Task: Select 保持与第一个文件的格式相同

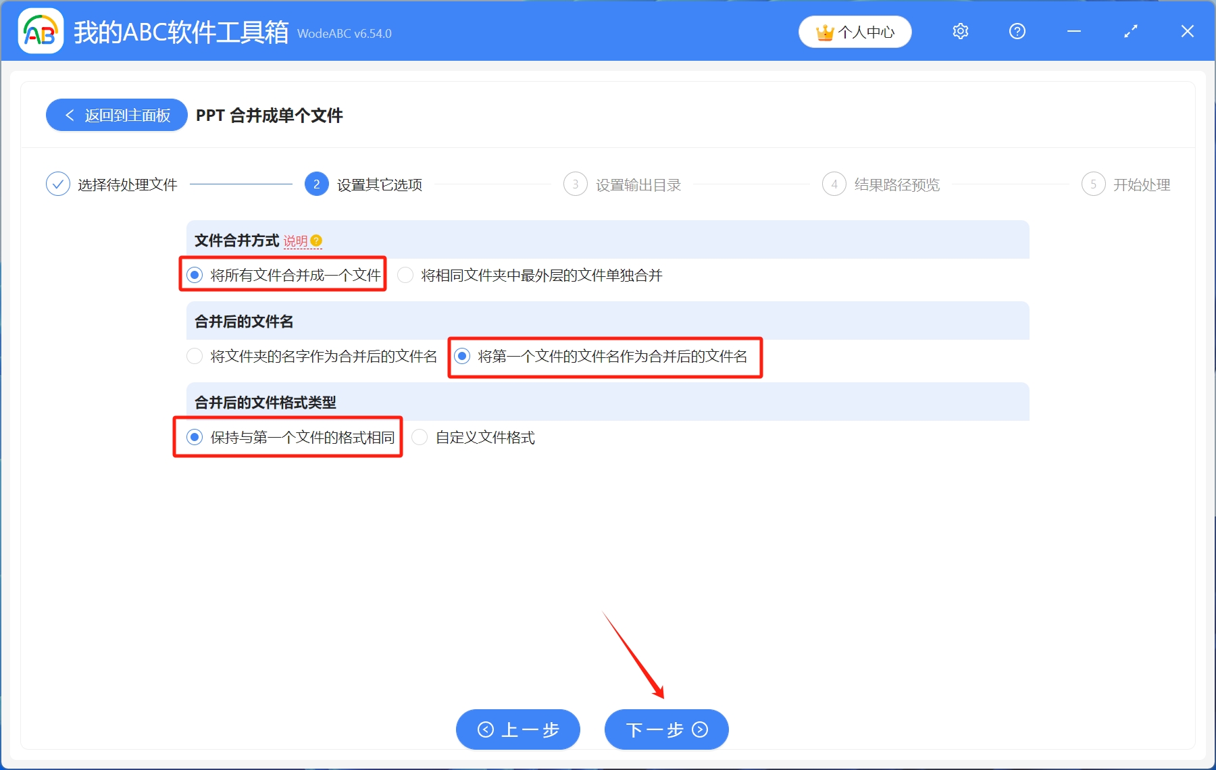Action: click(195, 437)
